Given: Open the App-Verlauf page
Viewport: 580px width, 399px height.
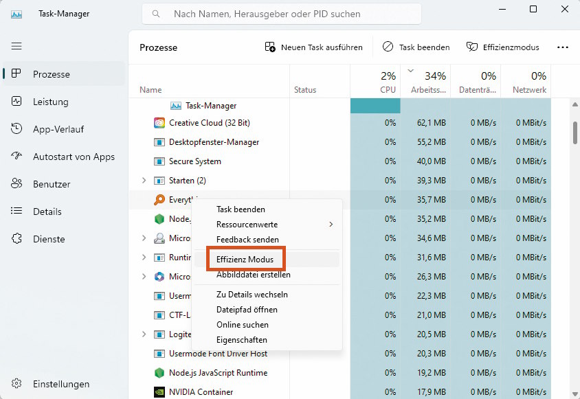Looking at the screenshot, I should click(64, 129).
